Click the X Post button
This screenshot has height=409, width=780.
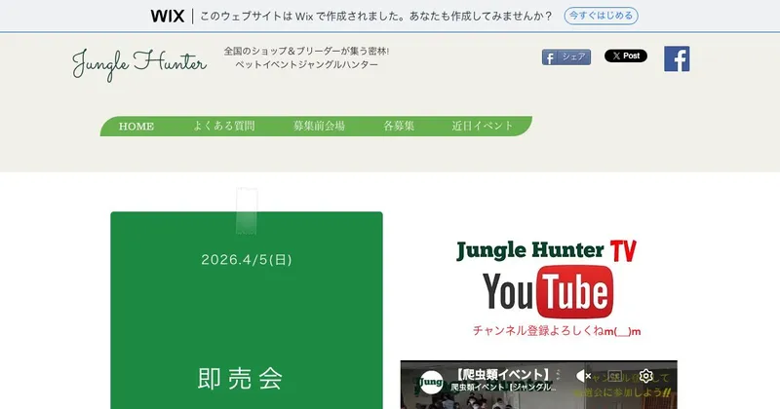pos(626,56)
